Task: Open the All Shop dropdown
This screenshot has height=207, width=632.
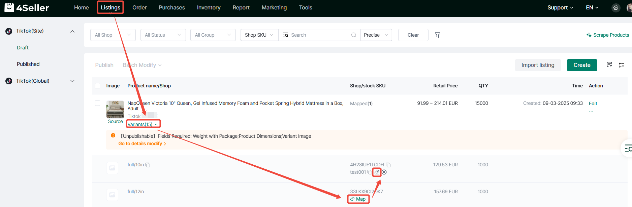Action: [113, 35]
